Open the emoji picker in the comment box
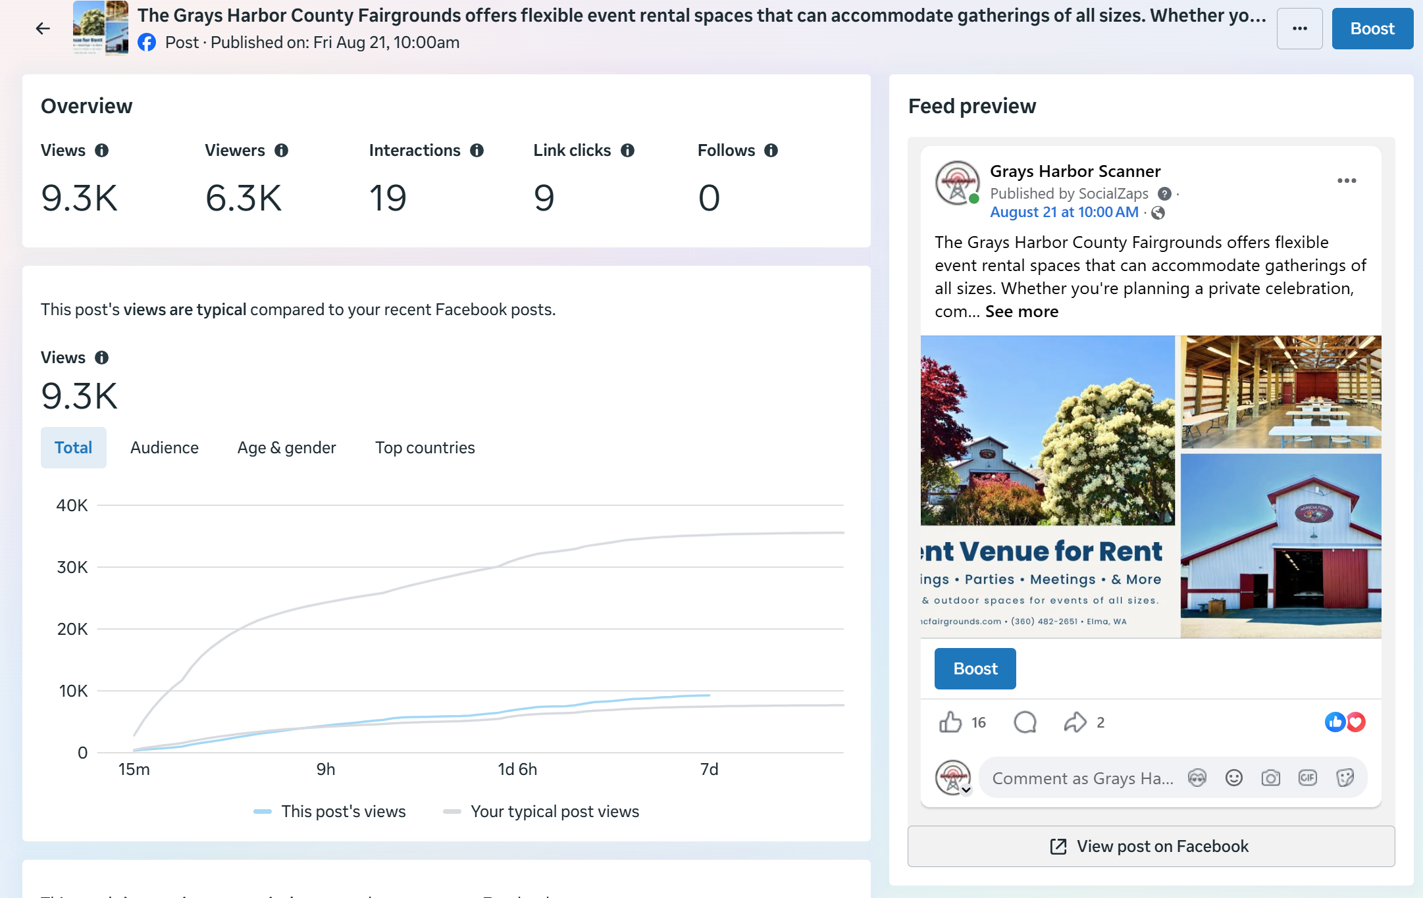The image size is (1423, 898). point(1233,778)
